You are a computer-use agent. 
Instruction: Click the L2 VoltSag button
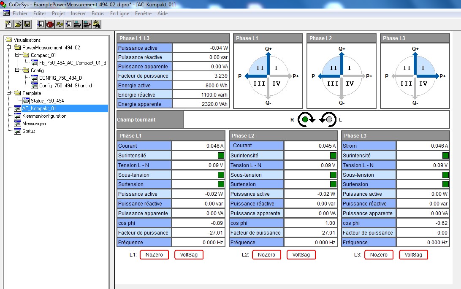[x=301, y=255]
